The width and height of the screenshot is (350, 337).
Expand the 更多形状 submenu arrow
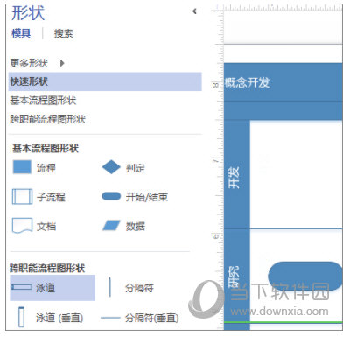click(x=62, y=63)
